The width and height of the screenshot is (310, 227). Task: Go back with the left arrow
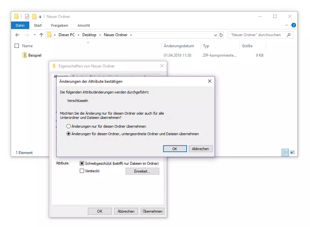(17, 35)
